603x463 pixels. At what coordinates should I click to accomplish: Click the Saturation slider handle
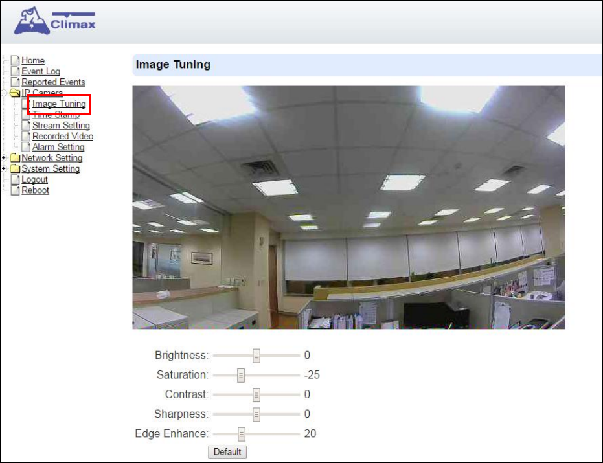241,376
